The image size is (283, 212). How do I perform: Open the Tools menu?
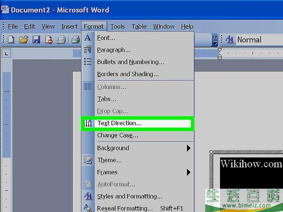(x=117, y=26)
